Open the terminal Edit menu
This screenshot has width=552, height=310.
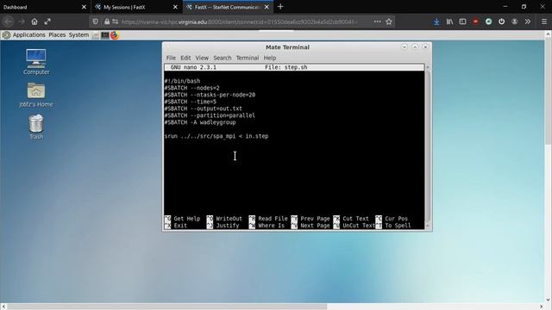pyautogui.click(x=185, y=58)
